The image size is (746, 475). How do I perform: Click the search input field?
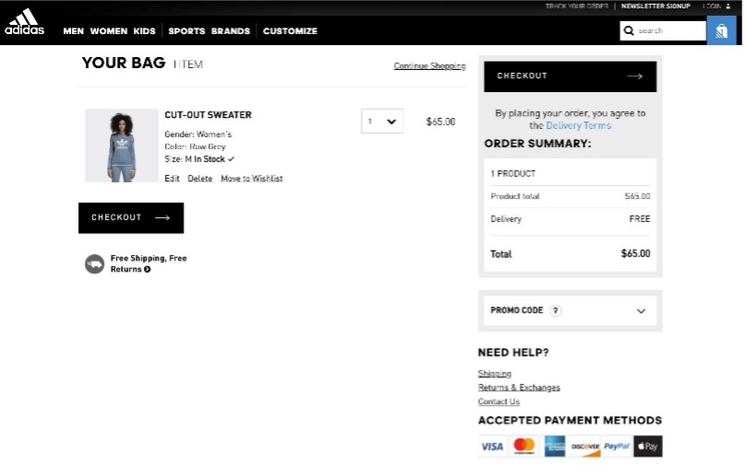pyautogui.click(x=670, y=30)
